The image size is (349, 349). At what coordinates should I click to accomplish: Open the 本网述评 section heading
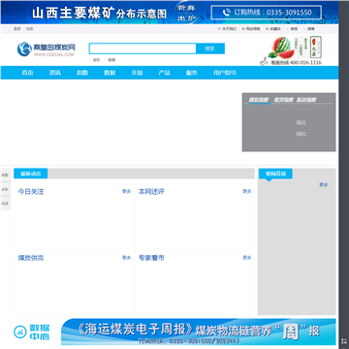click(151, 192)
